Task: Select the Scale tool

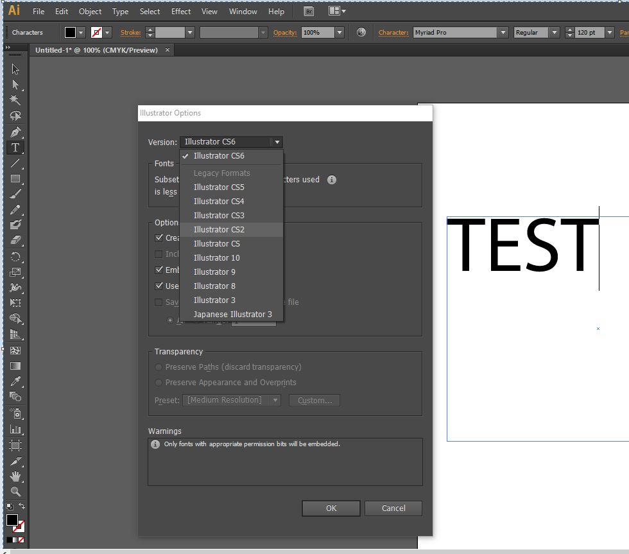Action: coord(15,272)
